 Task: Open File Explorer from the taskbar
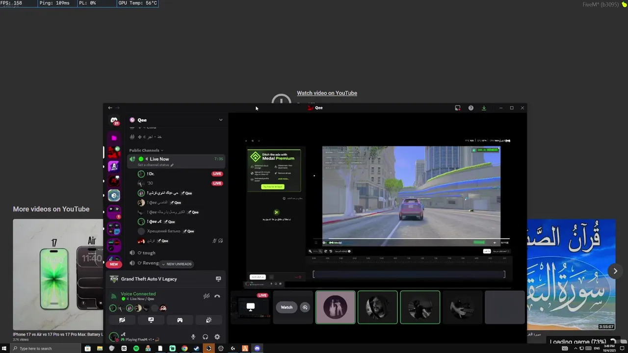(100, 349)
